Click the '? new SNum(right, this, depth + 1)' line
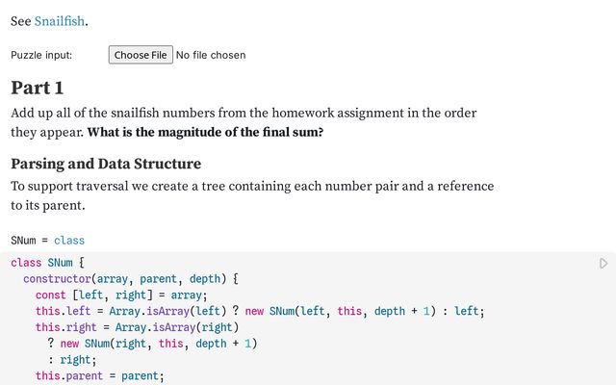616x385 pixels. pos(154,344)
